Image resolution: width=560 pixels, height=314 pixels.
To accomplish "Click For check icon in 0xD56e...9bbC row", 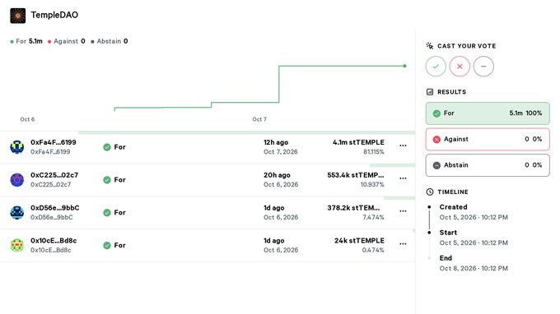I will (x=107, y=213).
